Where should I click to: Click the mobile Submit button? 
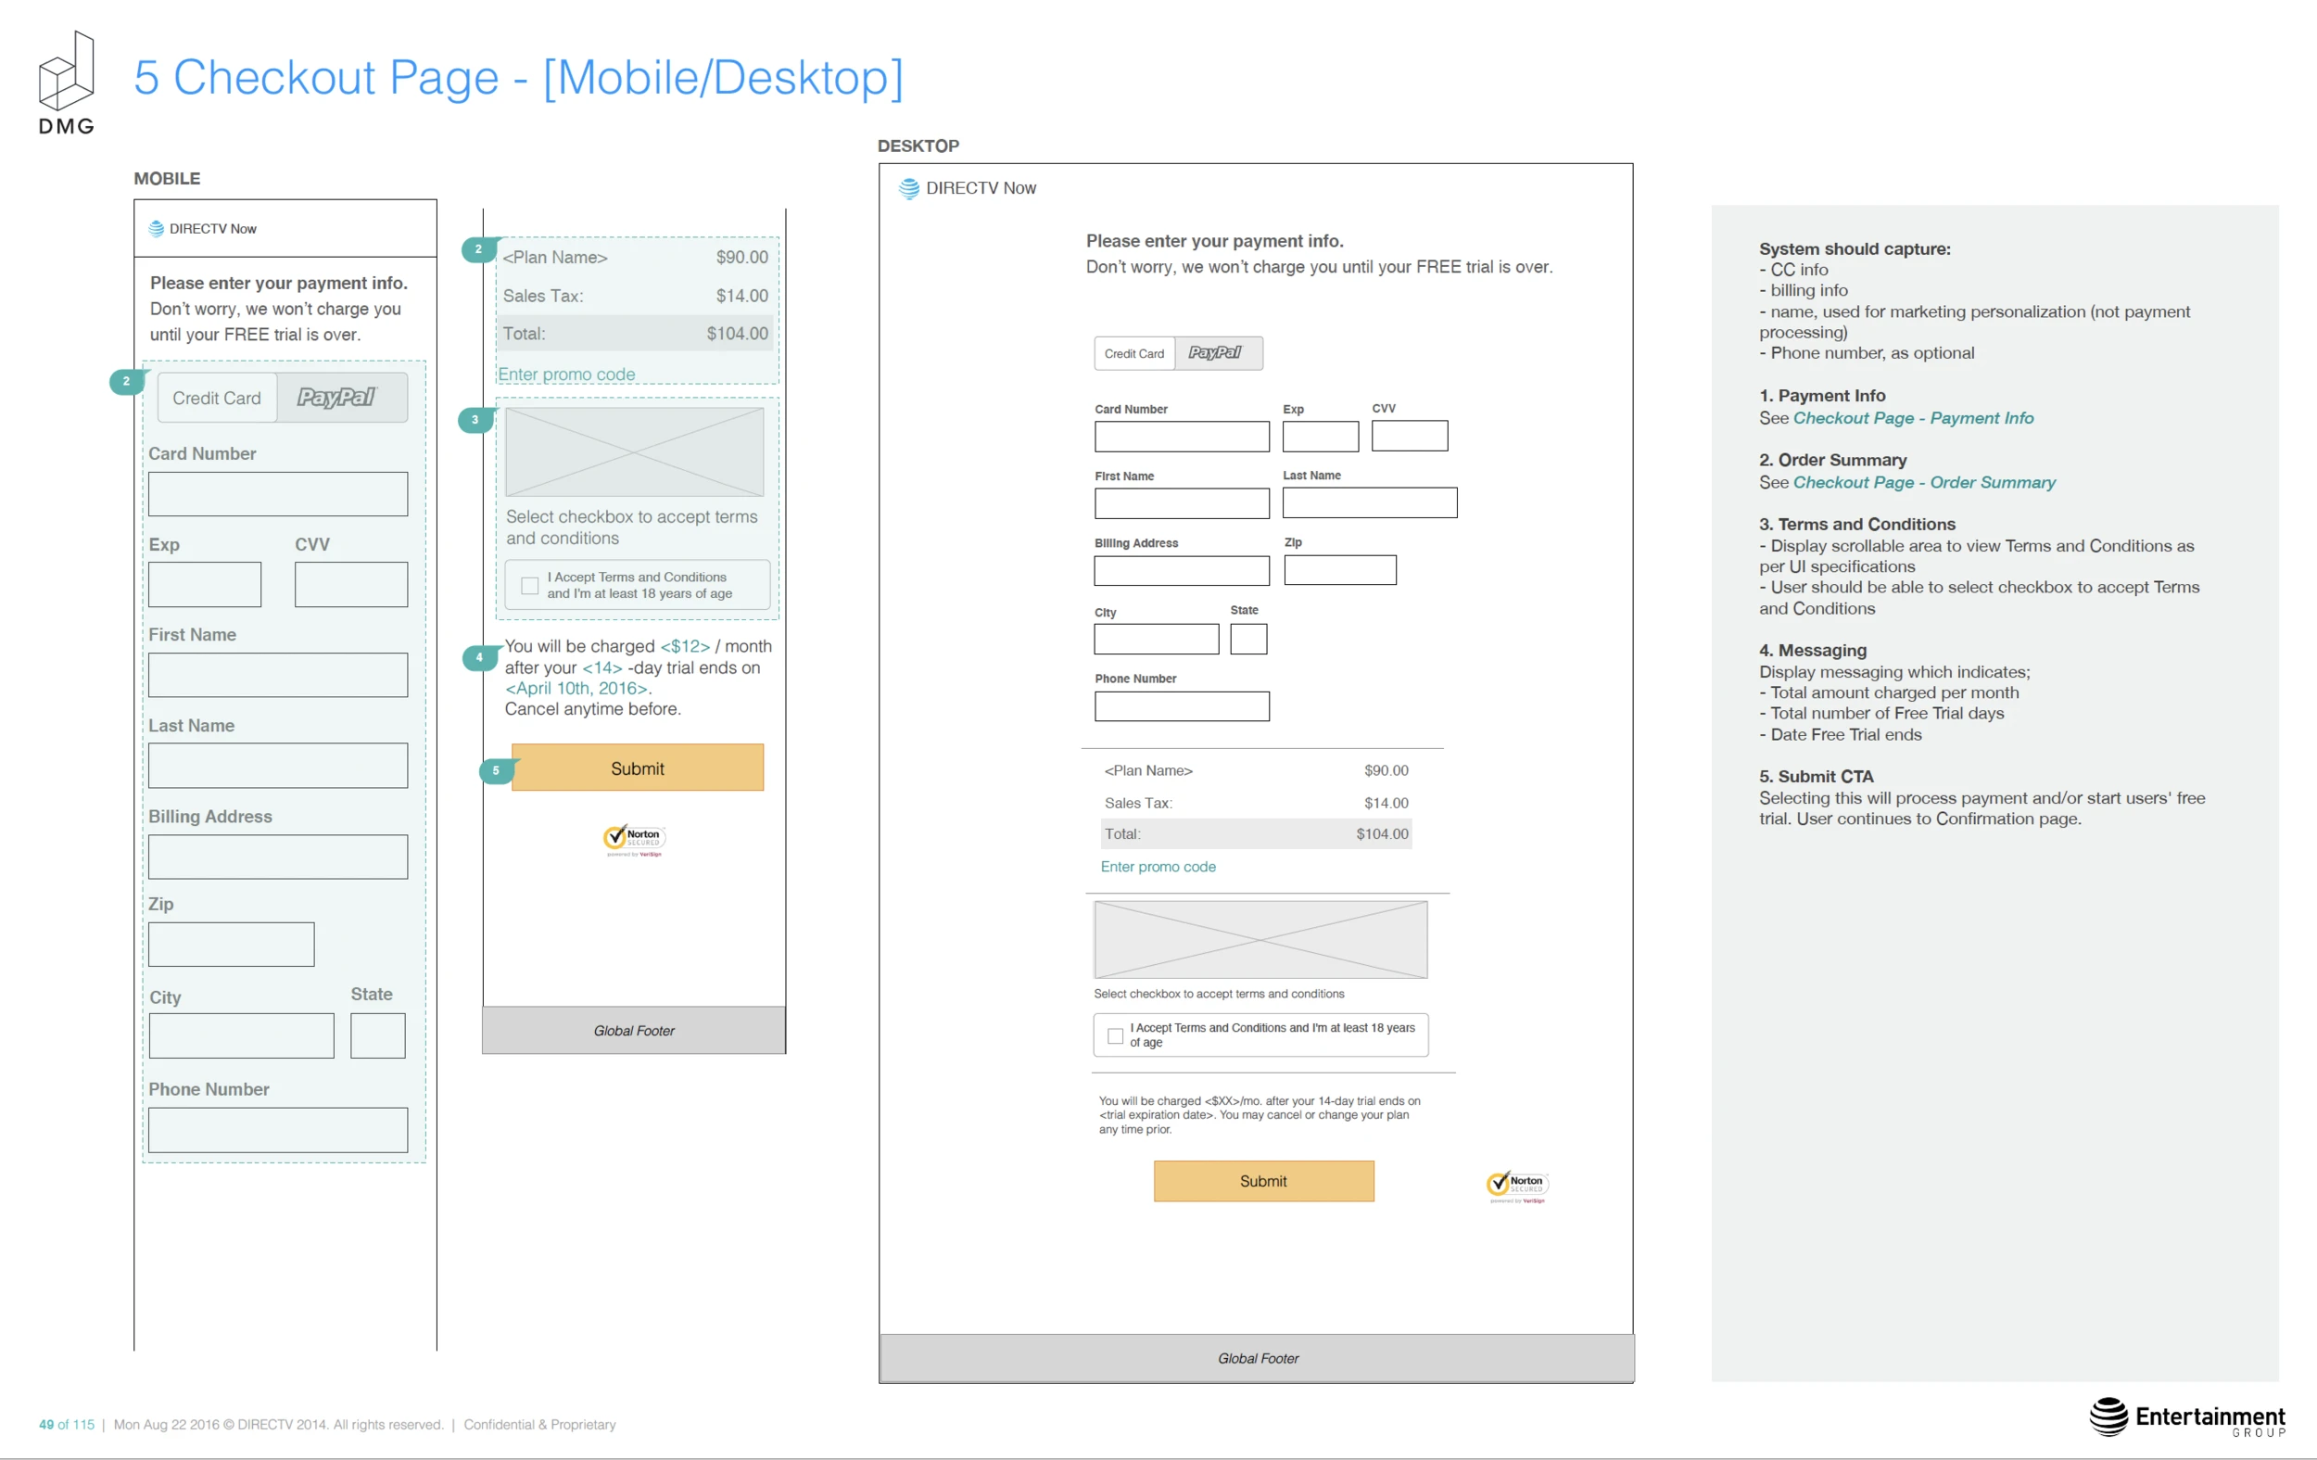(638, 768)
